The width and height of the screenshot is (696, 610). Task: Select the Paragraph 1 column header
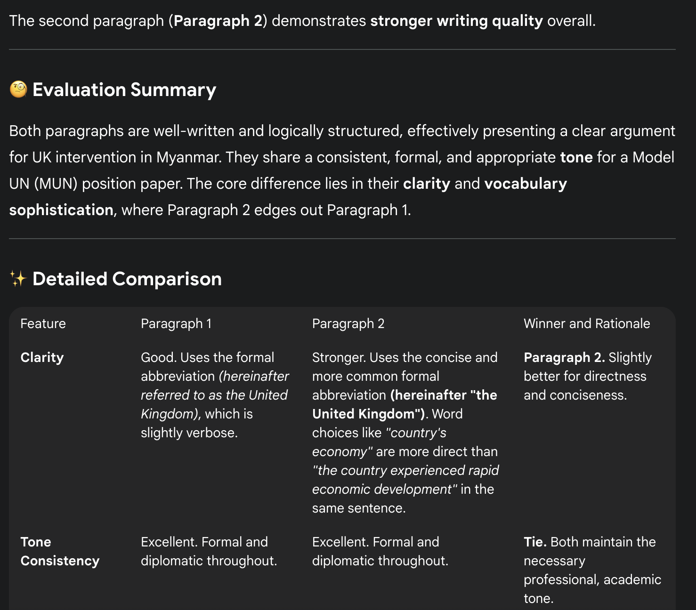tap(176, 324)
